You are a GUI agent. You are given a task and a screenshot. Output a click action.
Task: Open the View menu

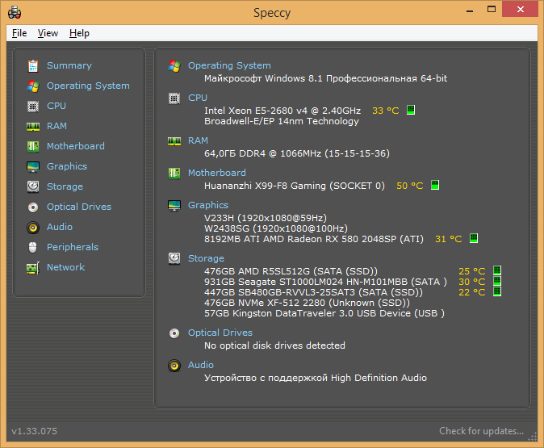(x=48, y=33)
